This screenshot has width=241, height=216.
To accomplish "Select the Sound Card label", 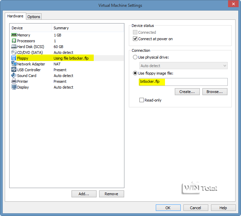I will (x=27, y=76).
